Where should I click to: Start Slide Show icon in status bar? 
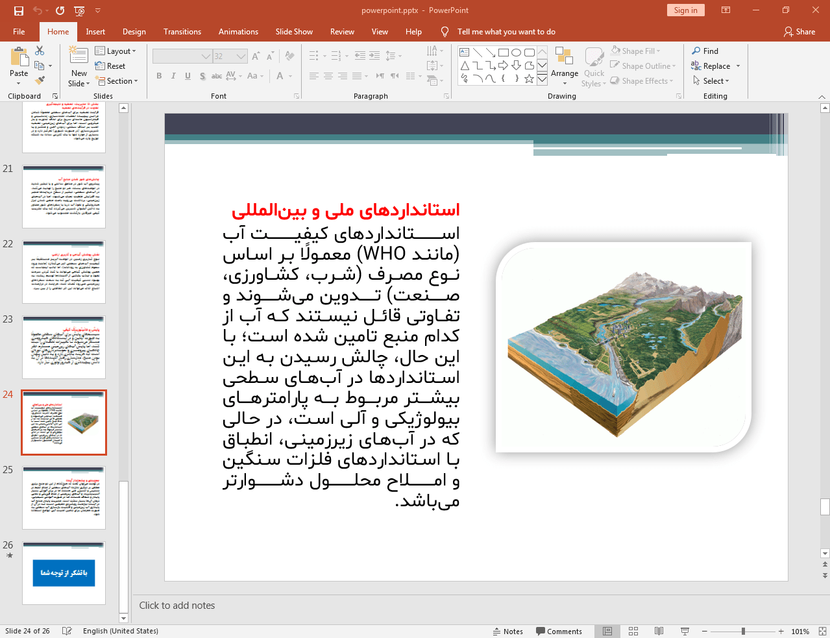click(685, 631)
